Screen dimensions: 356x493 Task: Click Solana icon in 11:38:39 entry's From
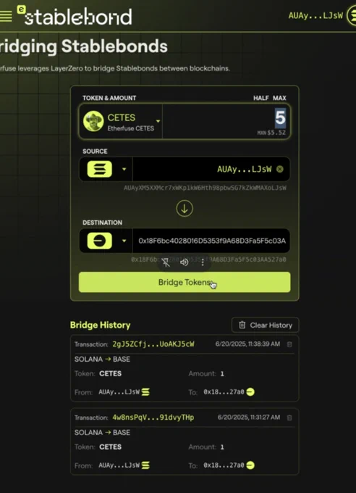(x=145, y=391)
